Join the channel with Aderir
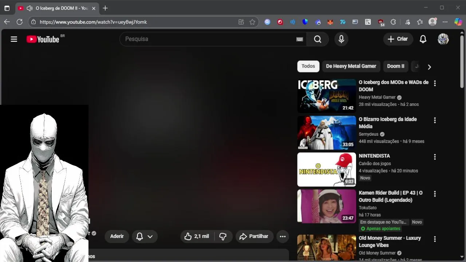Viewport: 466px width, 262px height. point(117,236)
